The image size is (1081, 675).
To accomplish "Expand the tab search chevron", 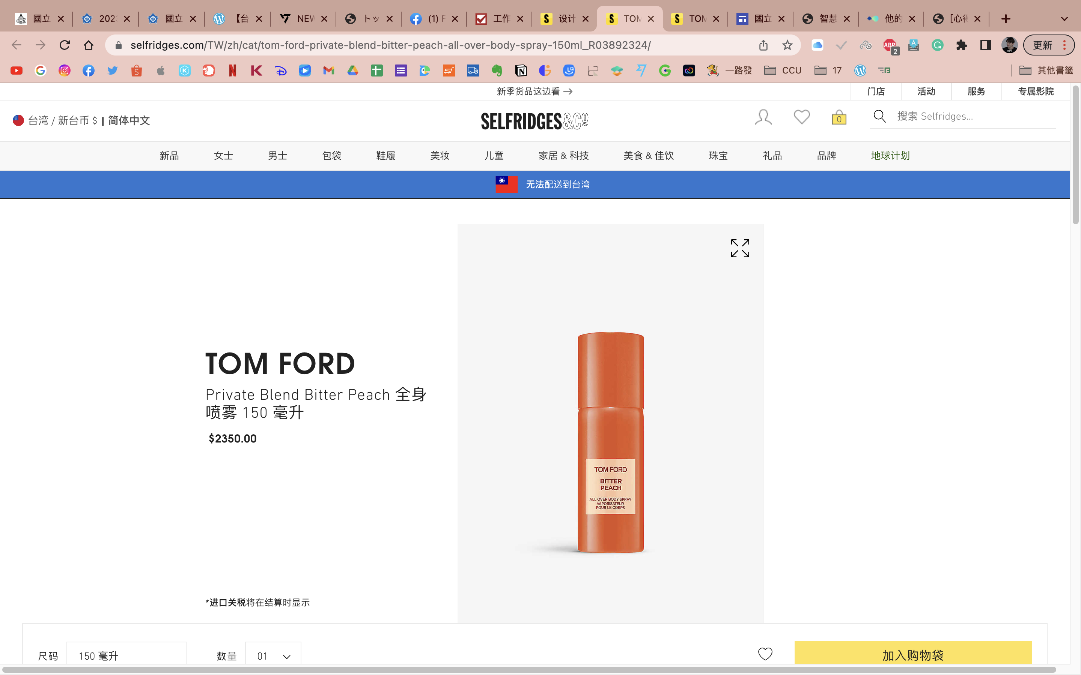I will (1064, 19).
